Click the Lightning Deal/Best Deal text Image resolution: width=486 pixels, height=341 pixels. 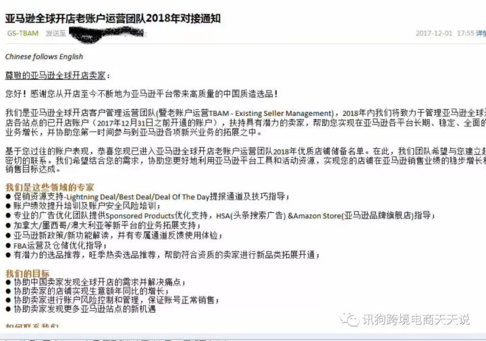(110, 197)
